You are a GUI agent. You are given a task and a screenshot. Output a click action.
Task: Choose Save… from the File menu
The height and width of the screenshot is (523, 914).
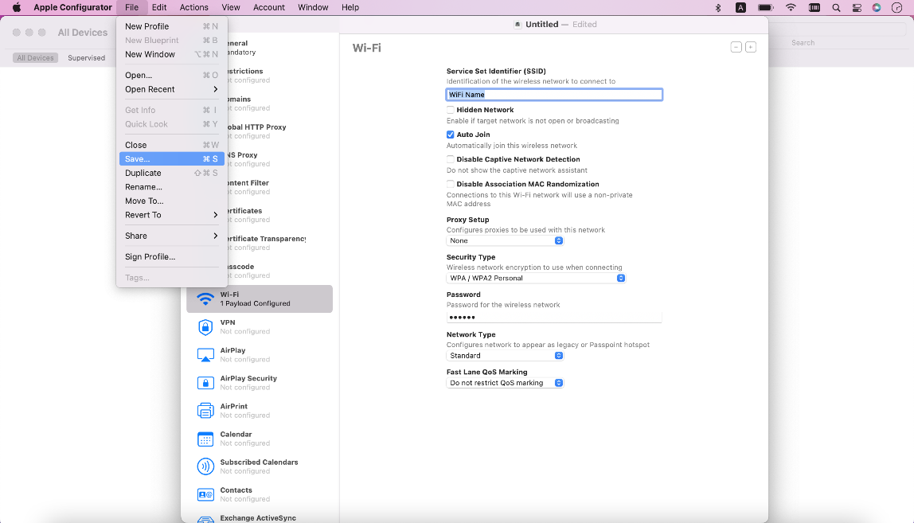(171, 159)
